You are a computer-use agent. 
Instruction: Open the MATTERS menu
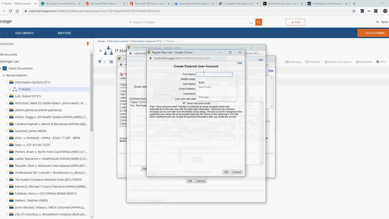click(x=64, y=33)
